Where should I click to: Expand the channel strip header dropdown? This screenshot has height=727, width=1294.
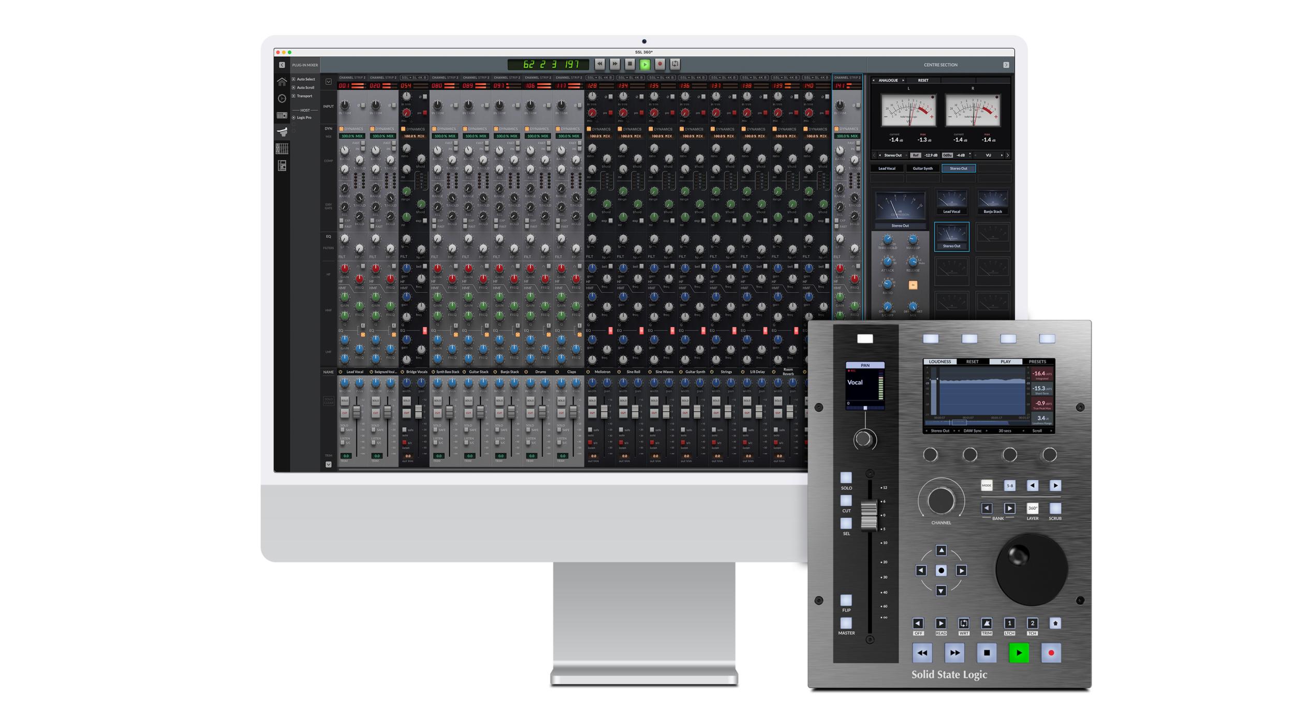click(329, 82)
